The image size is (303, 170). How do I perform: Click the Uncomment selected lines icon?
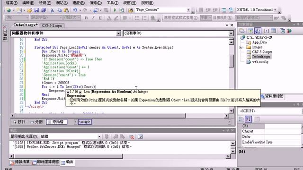click(231, 10)
